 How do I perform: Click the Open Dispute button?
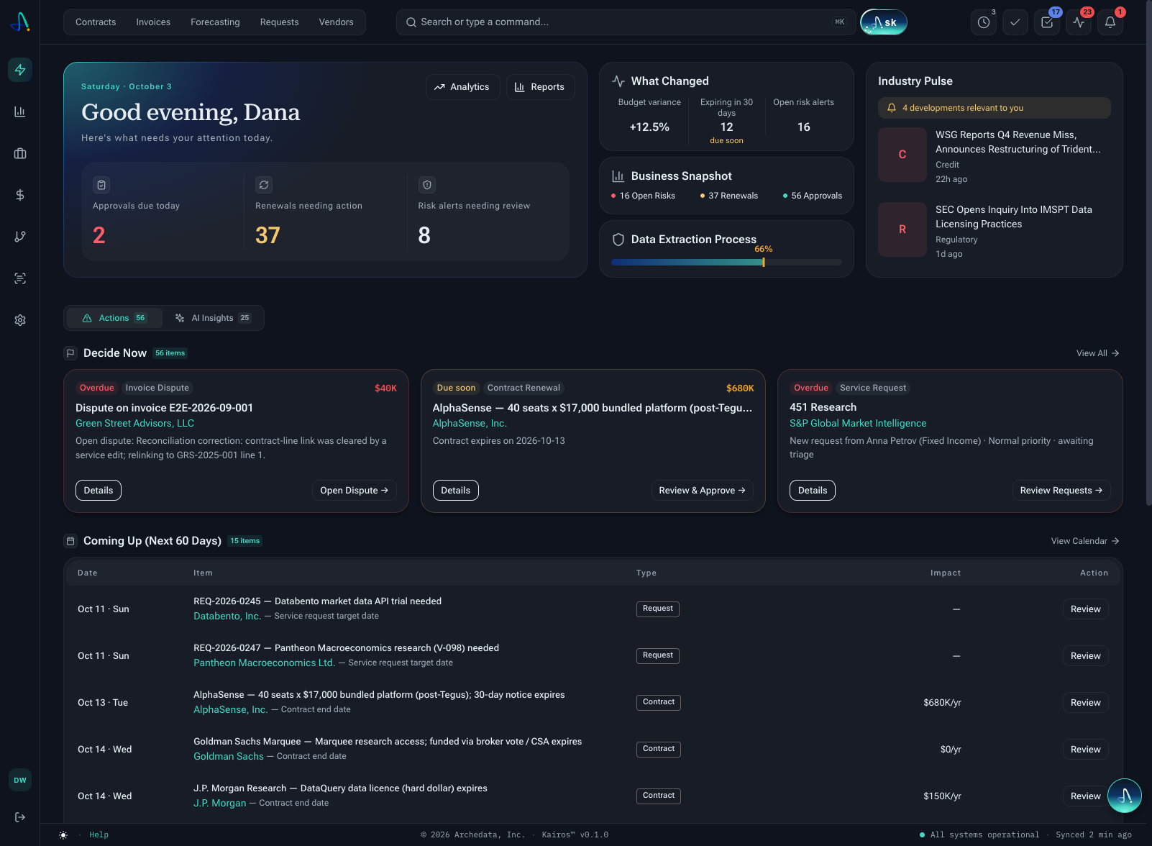(x=354, y=491)
